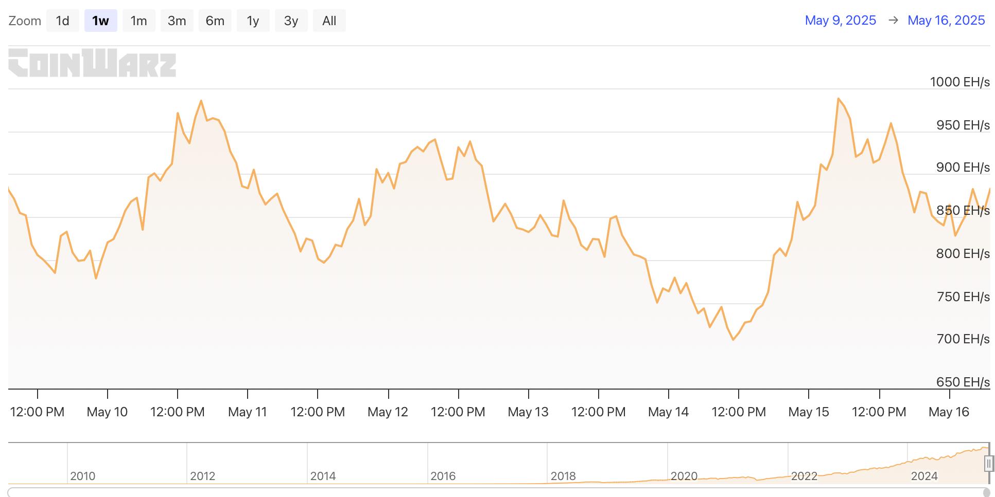Viewport: 995px width, 497px height.
Task: Click the navigator horizontal scrollbar track
Action: (497, 493)
